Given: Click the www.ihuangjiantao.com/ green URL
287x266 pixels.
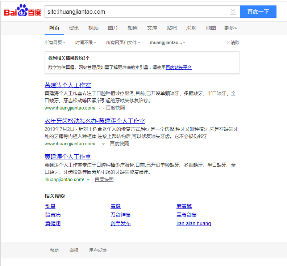Looking at the screenshot, I should (x=70, y=108).
